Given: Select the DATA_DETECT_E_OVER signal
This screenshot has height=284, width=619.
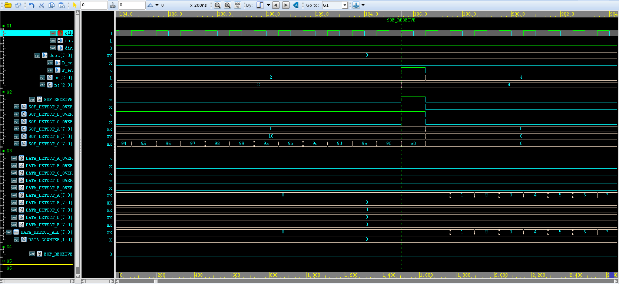Looking at the screenshot, I should pos(49,188).
